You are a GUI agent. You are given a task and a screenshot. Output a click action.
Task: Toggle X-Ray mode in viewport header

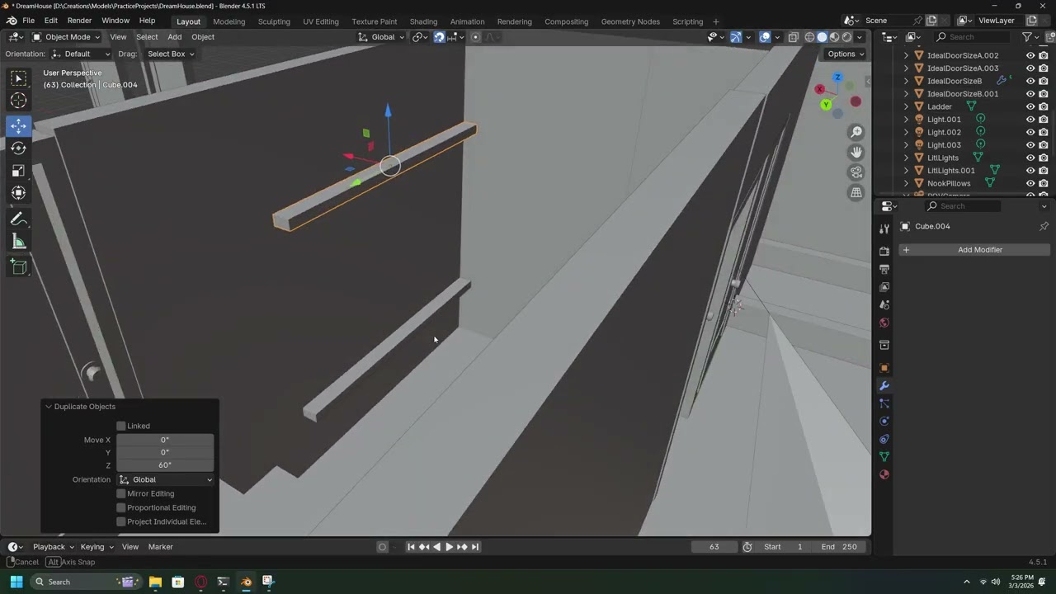(x=793, y=36)
